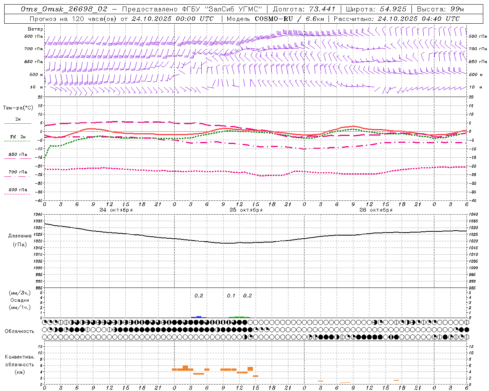Screen dimensions: 489x391
Task: Click the (мм/3ч.) precipitation unit label
Action: click(x=20, y=293)
